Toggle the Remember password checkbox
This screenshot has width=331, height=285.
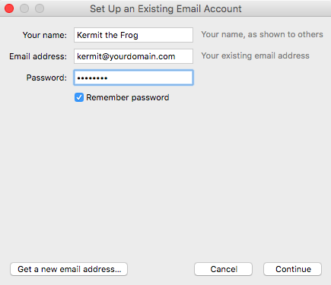pos(79,97)
